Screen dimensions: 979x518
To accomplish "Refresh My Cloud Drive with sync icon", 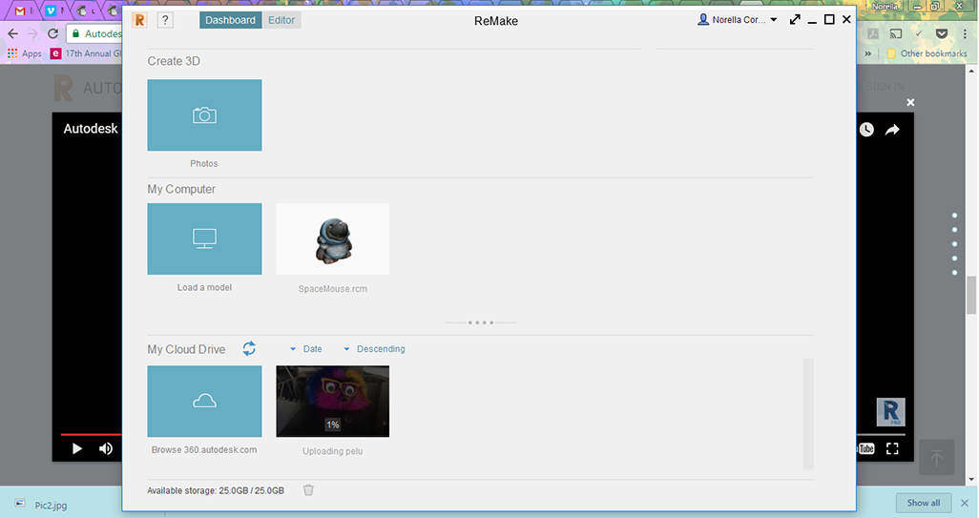I will (x=249, y=348).
